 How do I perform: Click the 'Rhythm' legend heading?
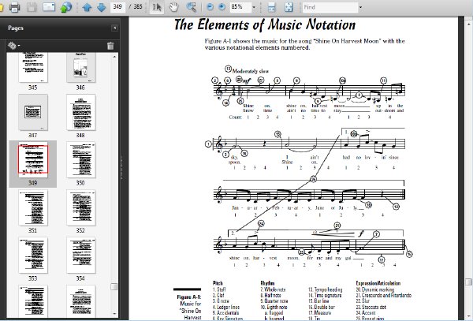click(x=267, y=283)
